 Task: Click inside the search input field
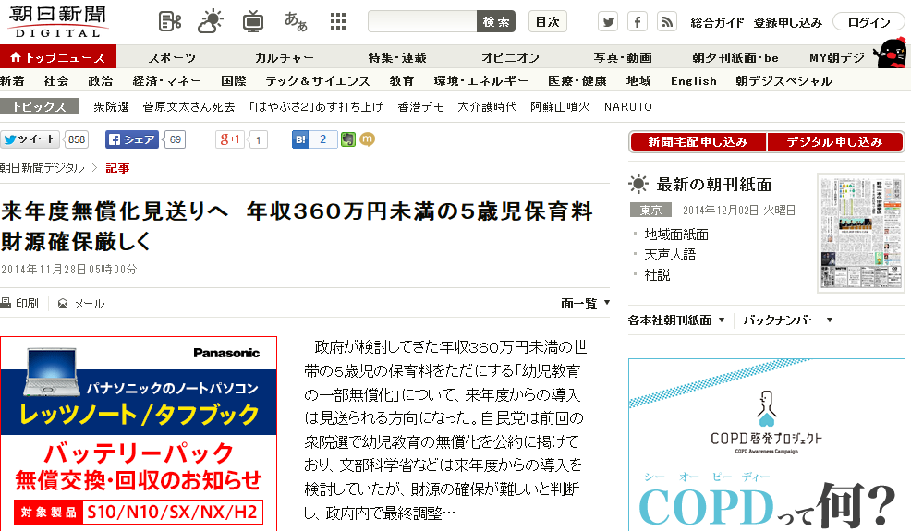coord(422,22)
